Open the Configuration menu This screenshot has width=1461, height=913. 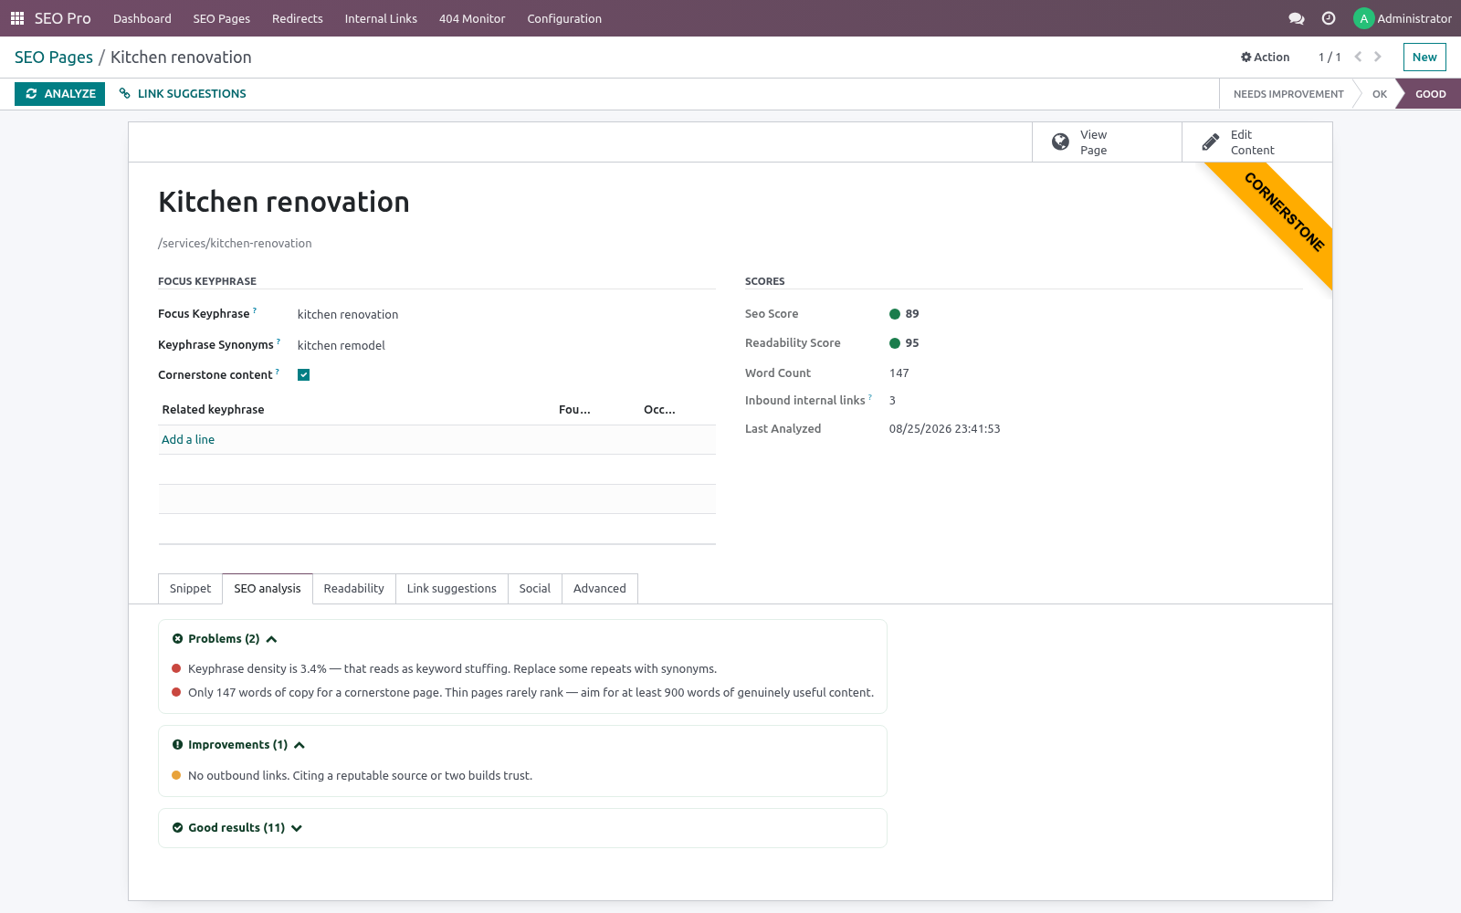pyautogui.click(x=564, y=18)
